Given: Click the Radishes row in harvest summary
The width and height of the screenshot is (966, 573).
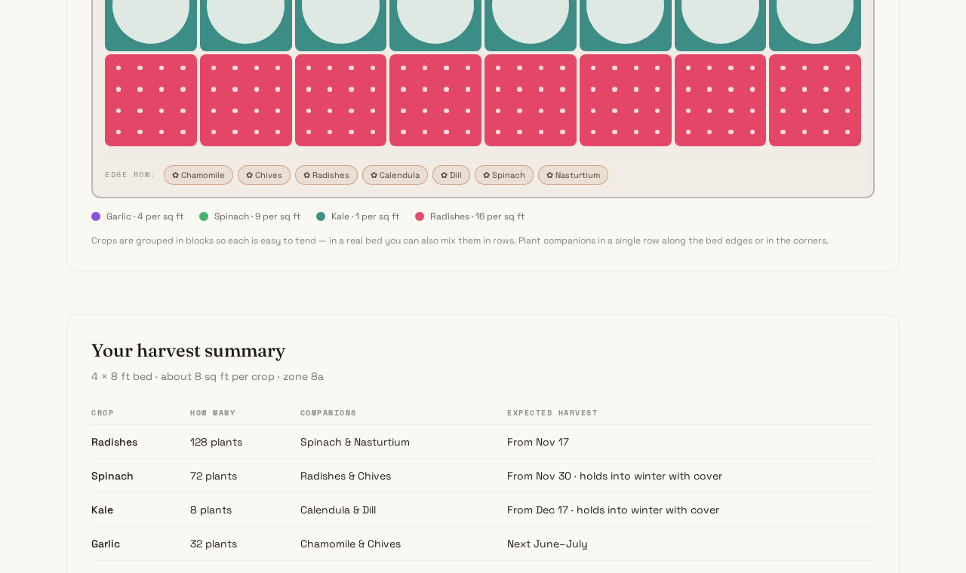Looking at the screenshot, I should (x=483, y=442).
